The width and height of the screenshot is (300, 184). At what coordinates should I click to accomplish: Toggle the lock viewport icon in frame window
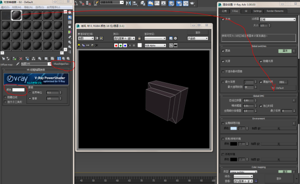pyautogui.click(x=139, y=38)
